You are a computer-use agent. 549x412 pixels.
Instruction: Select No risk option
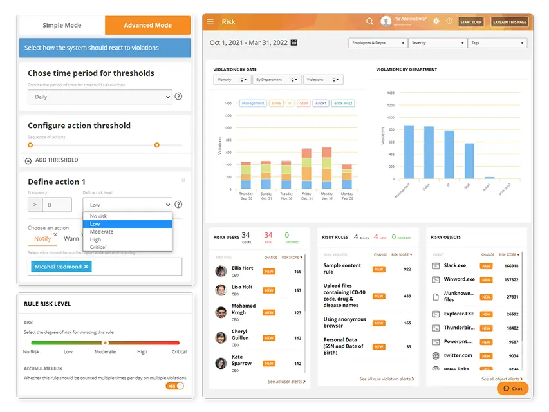pyautogui.click(x=127, y=216)
